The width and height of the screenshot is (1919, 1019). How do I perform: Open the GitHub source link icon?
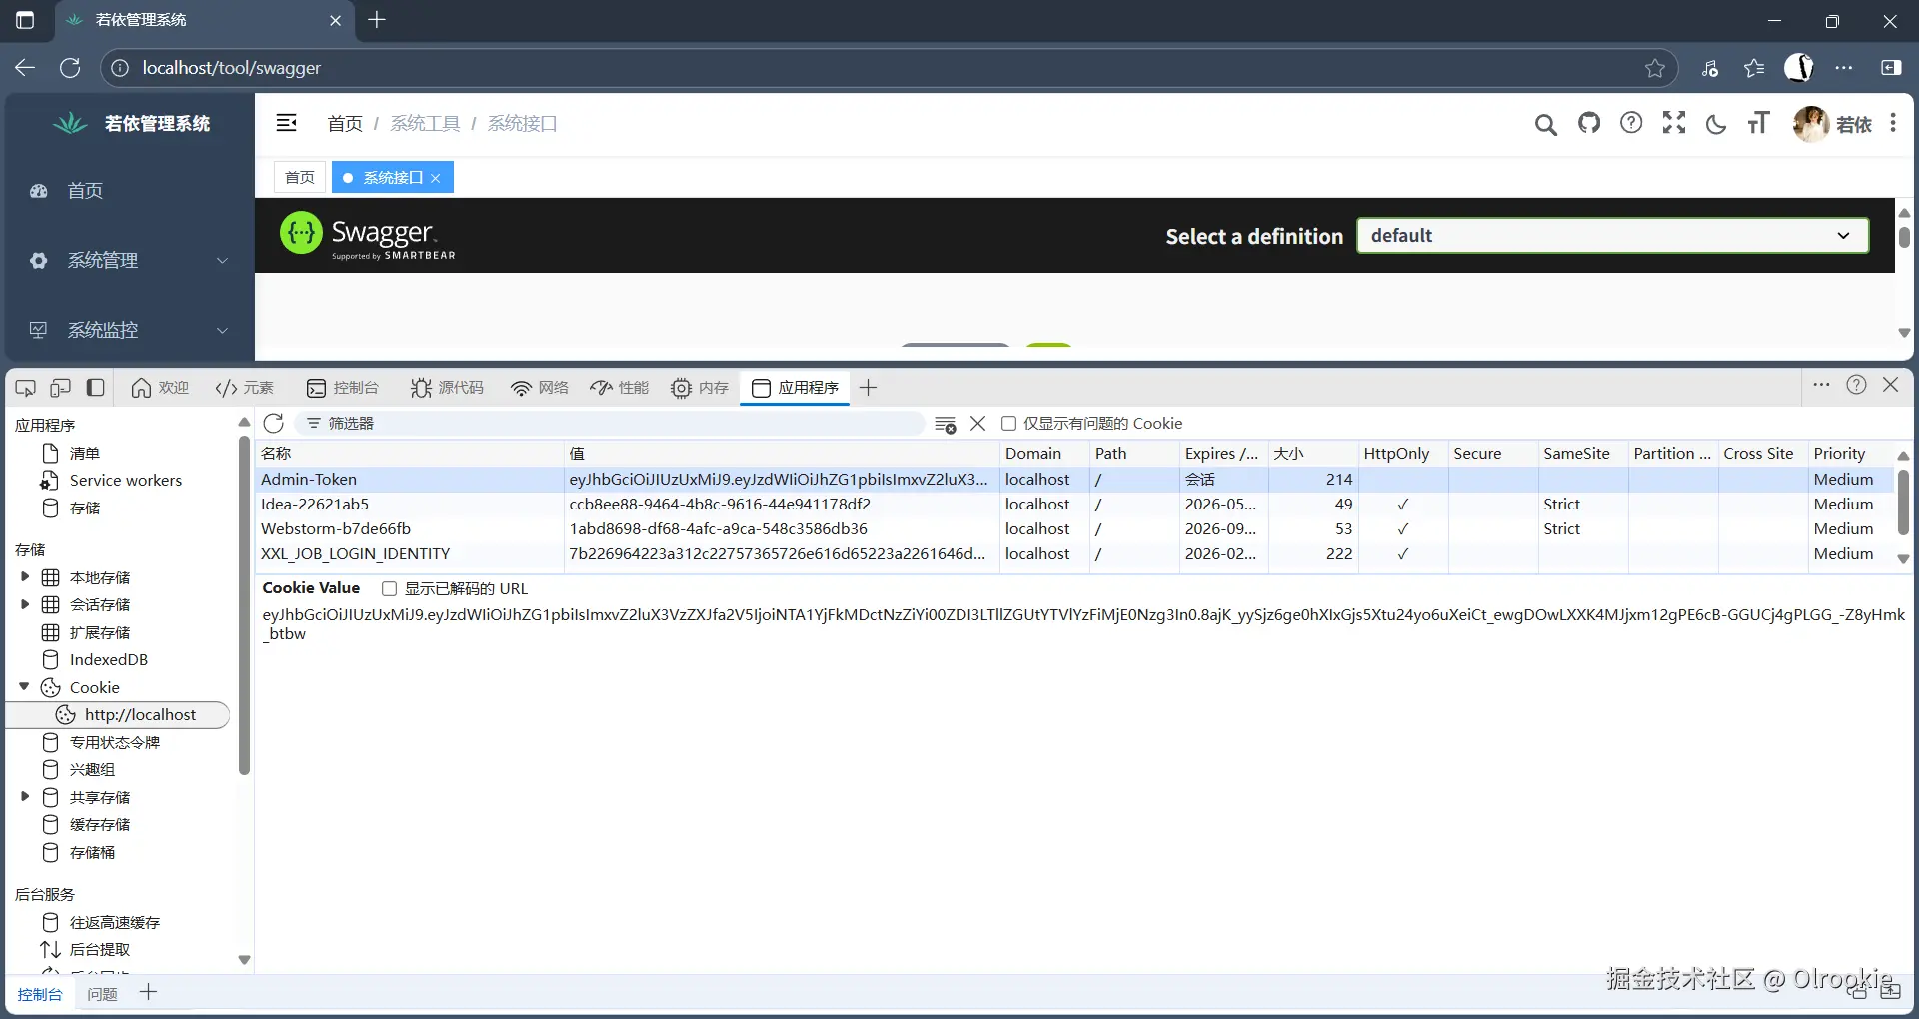1589,123
